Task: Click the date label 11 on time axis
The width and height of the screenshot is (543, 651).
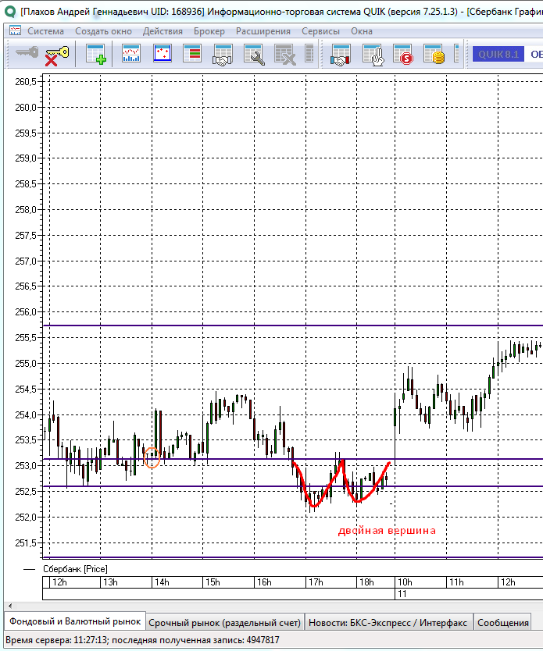Action: tap(402, 594)
